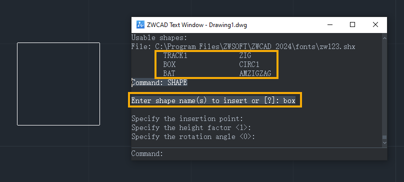
Task: Click the TRACK1 shape name
Action: click(175, 55)
